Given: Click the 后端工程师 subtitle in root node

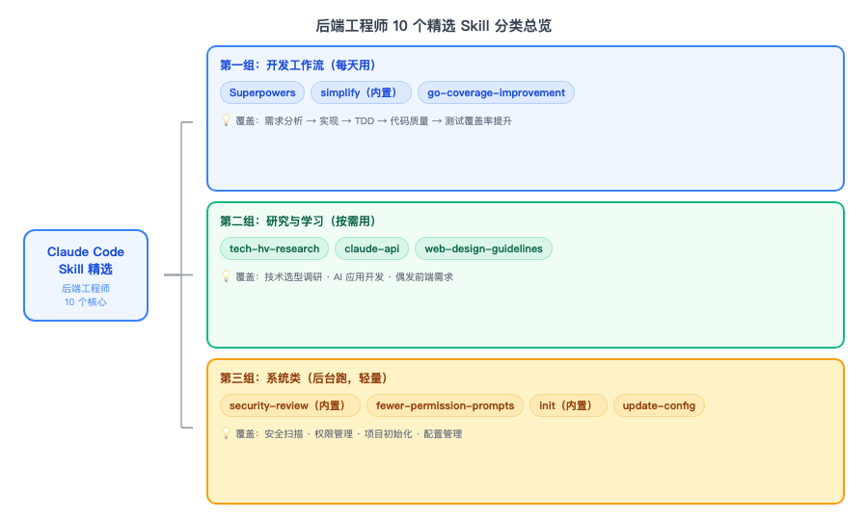Looking at the screenshot, I should point(86,289).
